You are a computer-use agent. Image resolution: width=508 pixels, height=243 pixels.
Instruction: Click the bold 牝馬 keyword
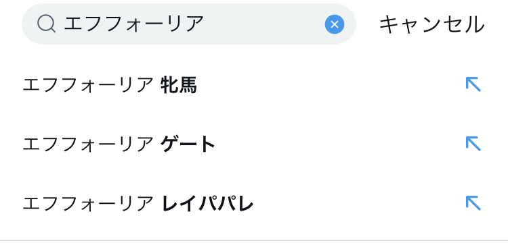click(179, 86)
